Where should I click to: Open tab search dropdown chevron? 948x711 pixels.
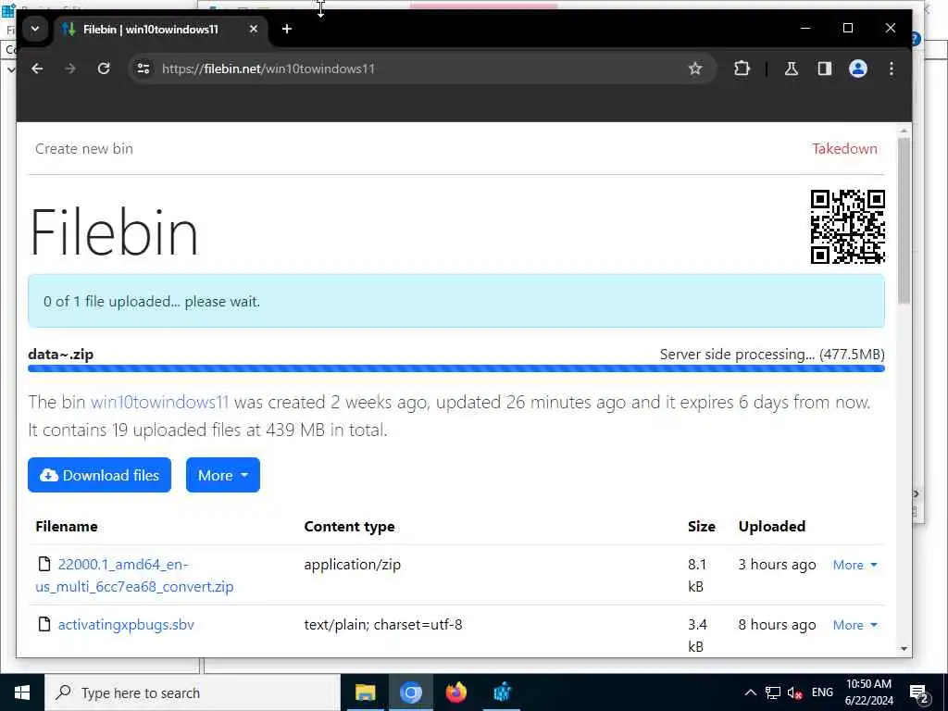pos(35,29)
